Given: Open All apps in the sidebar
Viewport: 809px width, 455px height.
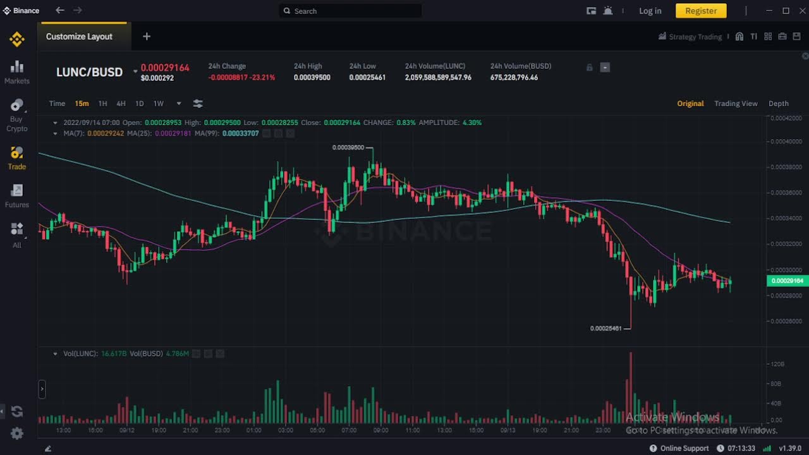Looking at the screenshot, I should coord(17,235).
